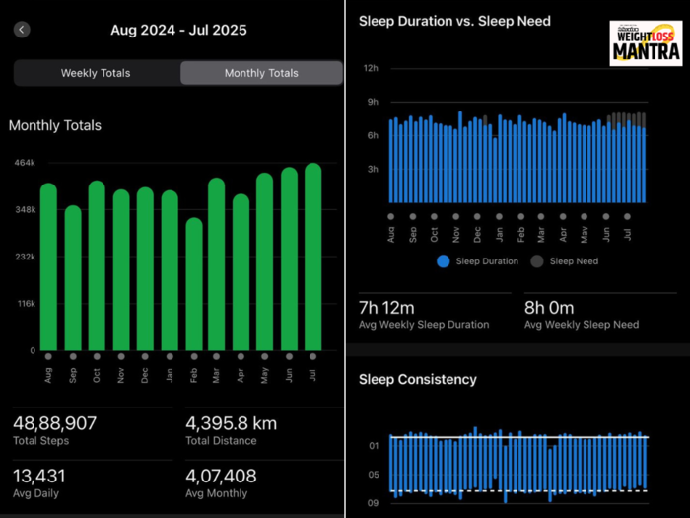
Task: Select the Sleep Consistency section heading
Action: [x=418, y=379]
